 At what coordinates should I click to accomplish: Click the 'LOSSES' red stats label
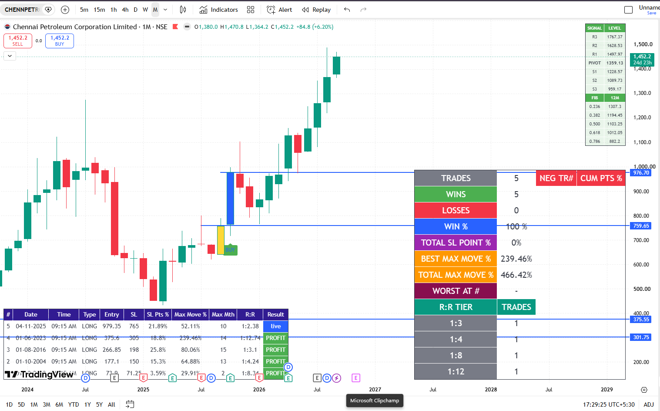coord(456,210)
